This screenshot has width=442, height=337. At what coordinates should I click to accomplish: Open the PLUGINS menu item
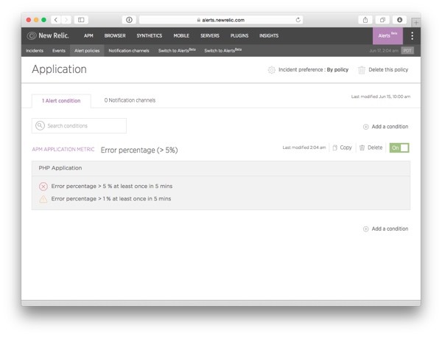[x=239, y=35]
